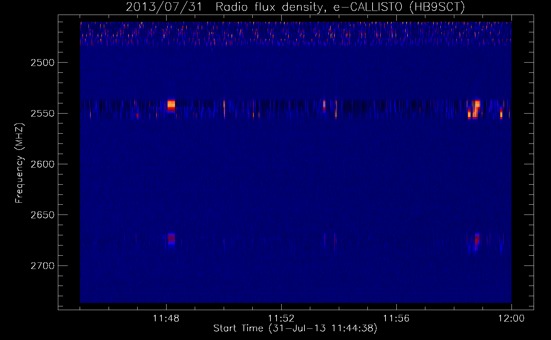Click the 11:52 time tick label
Screen dimensions: 551x340
281,319
